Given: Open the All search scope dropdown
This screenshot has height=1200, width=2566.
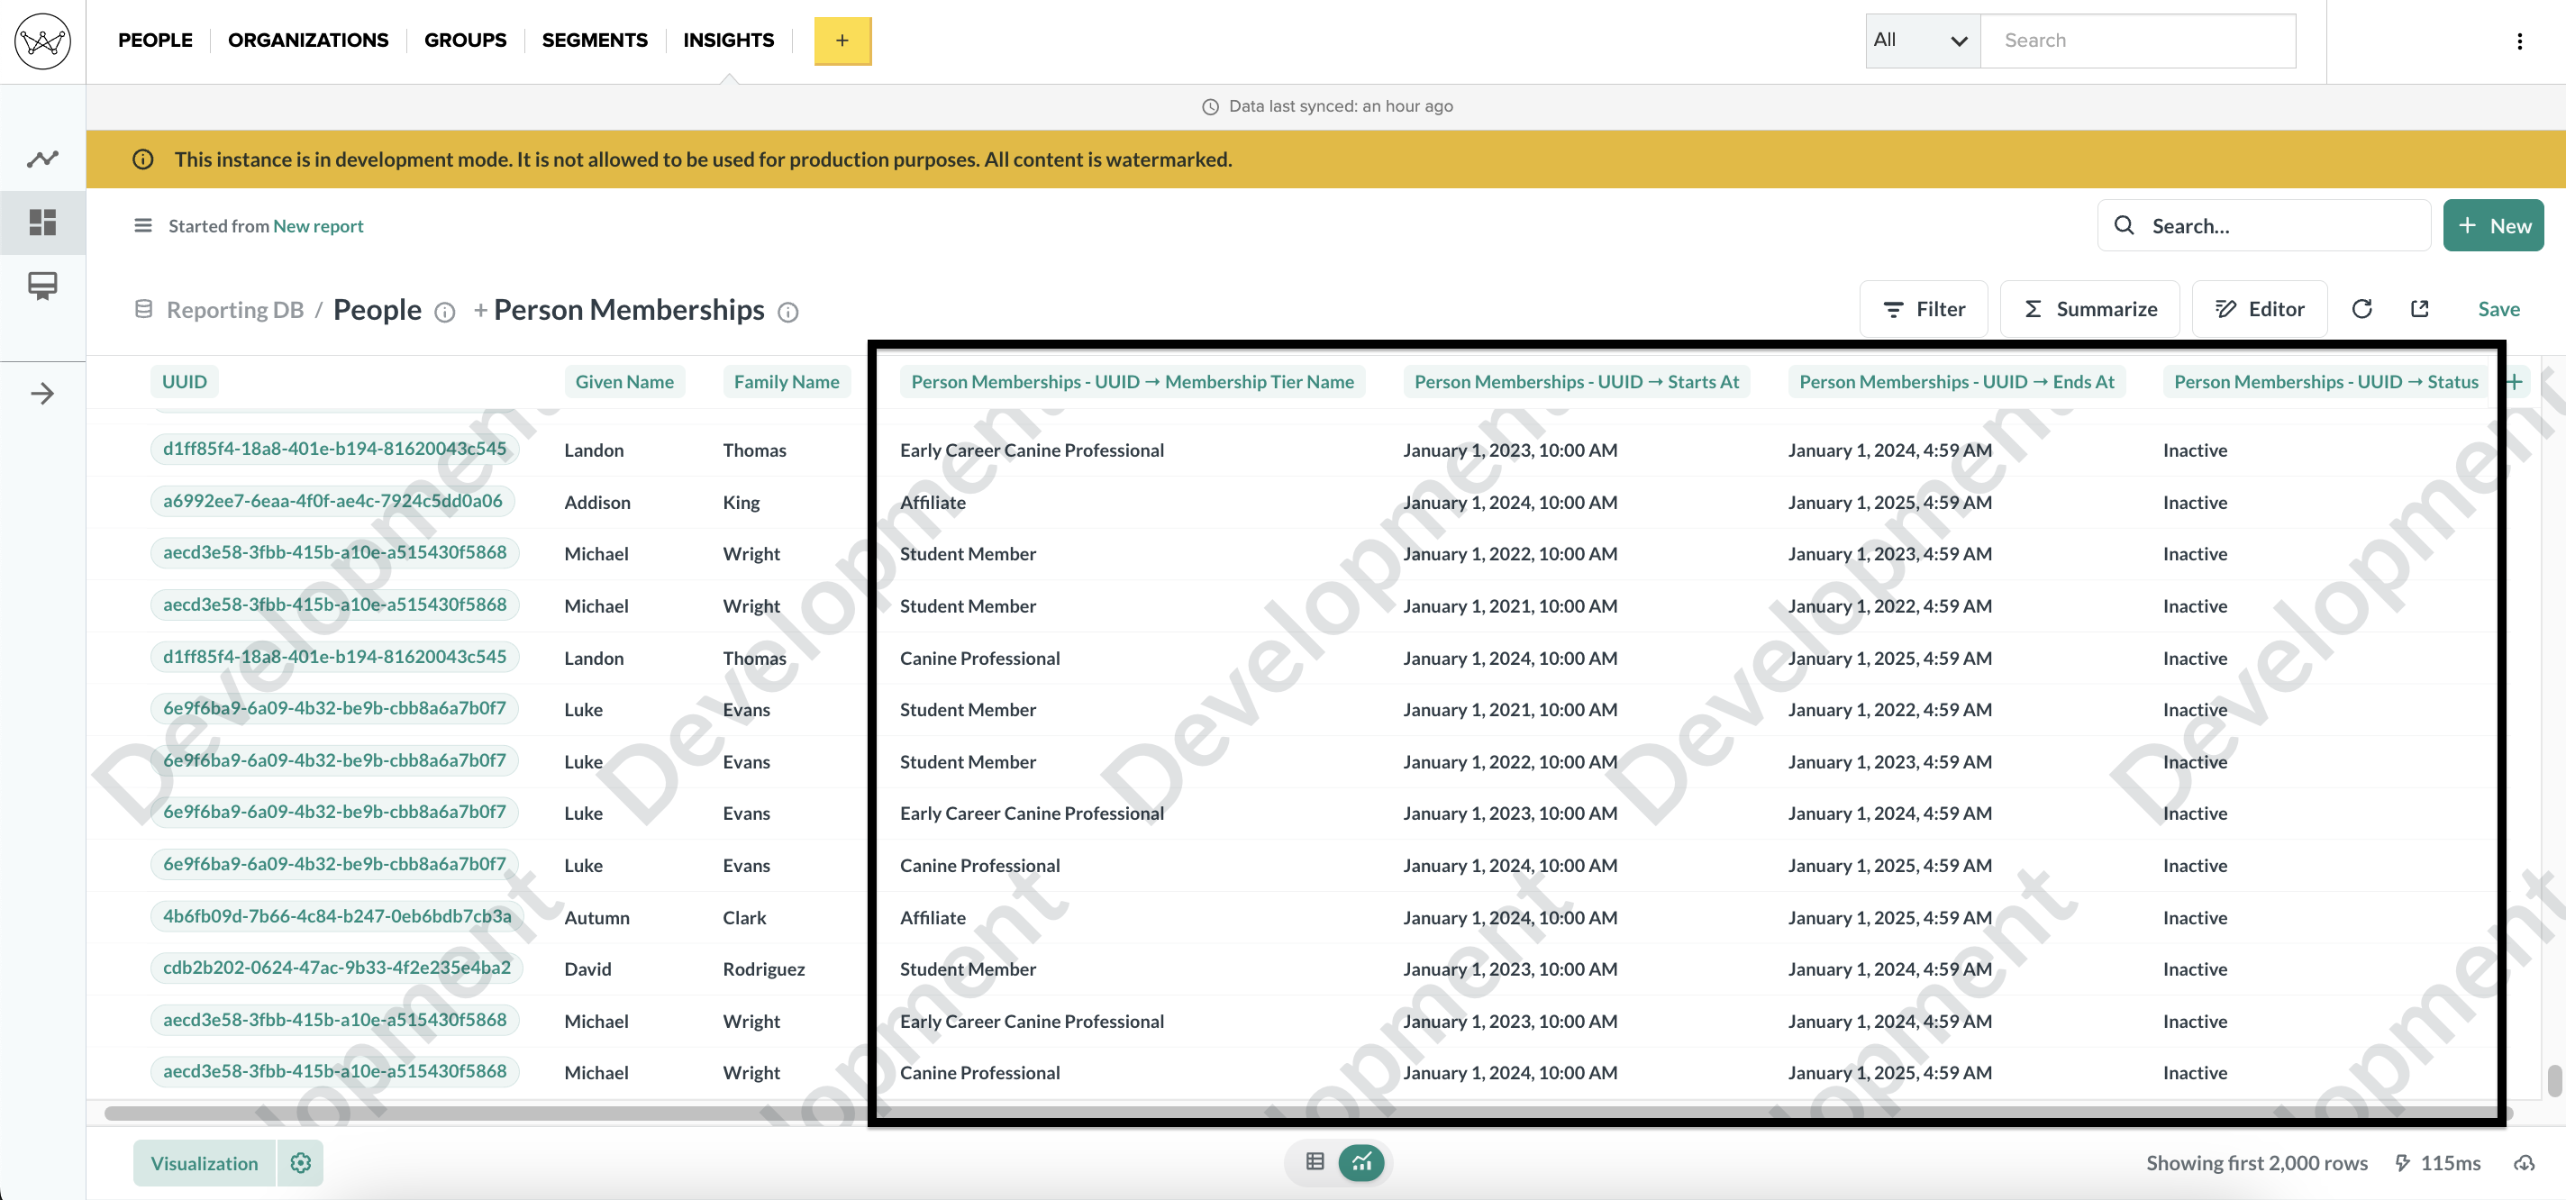Looking at the screenshot, I should click(x=1923, y=41).
